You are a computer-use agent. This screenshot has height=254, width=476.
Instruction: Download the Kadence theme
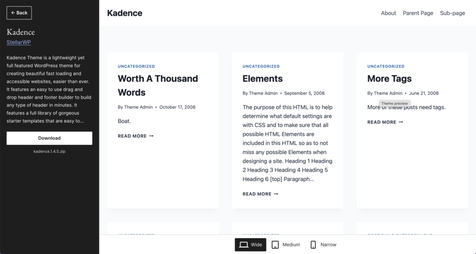coord(49,138)
